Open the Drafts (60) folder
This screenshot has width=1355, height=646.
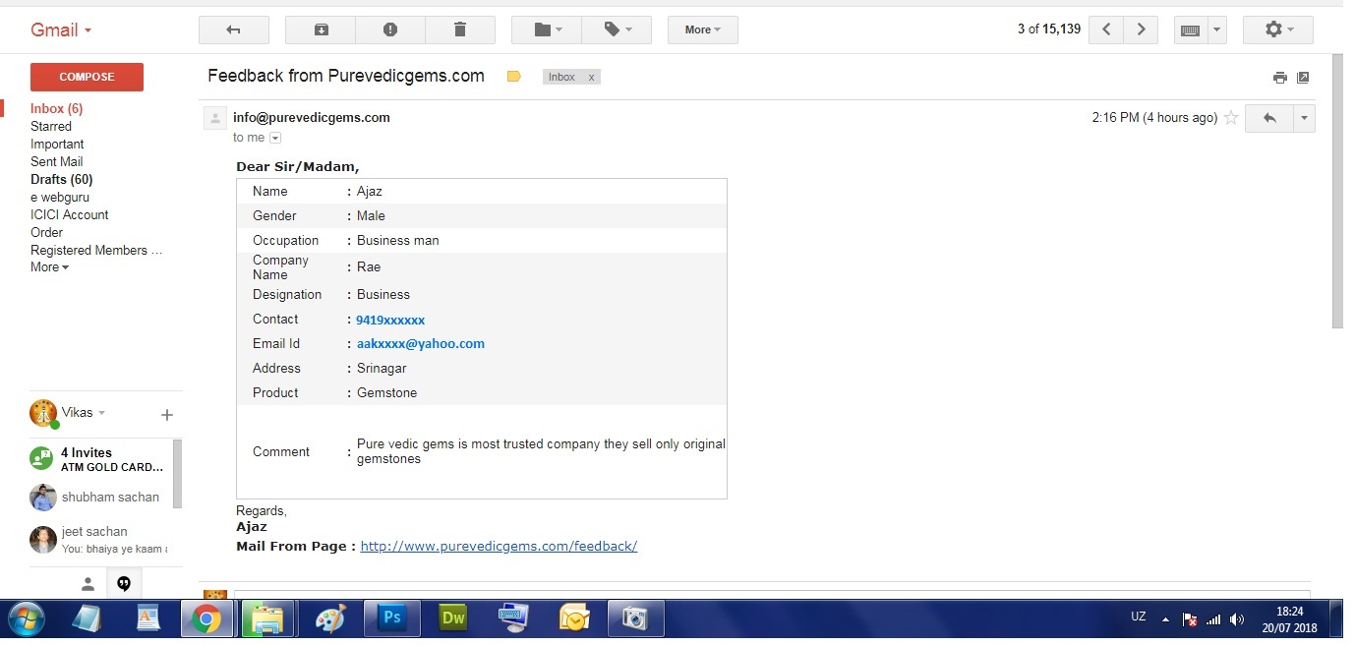click(x=61, y=180)
